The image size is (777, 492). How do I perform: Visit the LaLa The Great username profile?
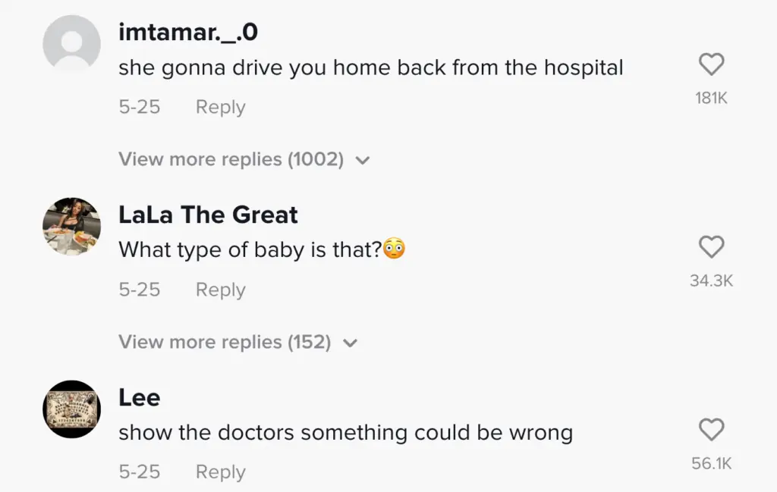tap(208, 215)
